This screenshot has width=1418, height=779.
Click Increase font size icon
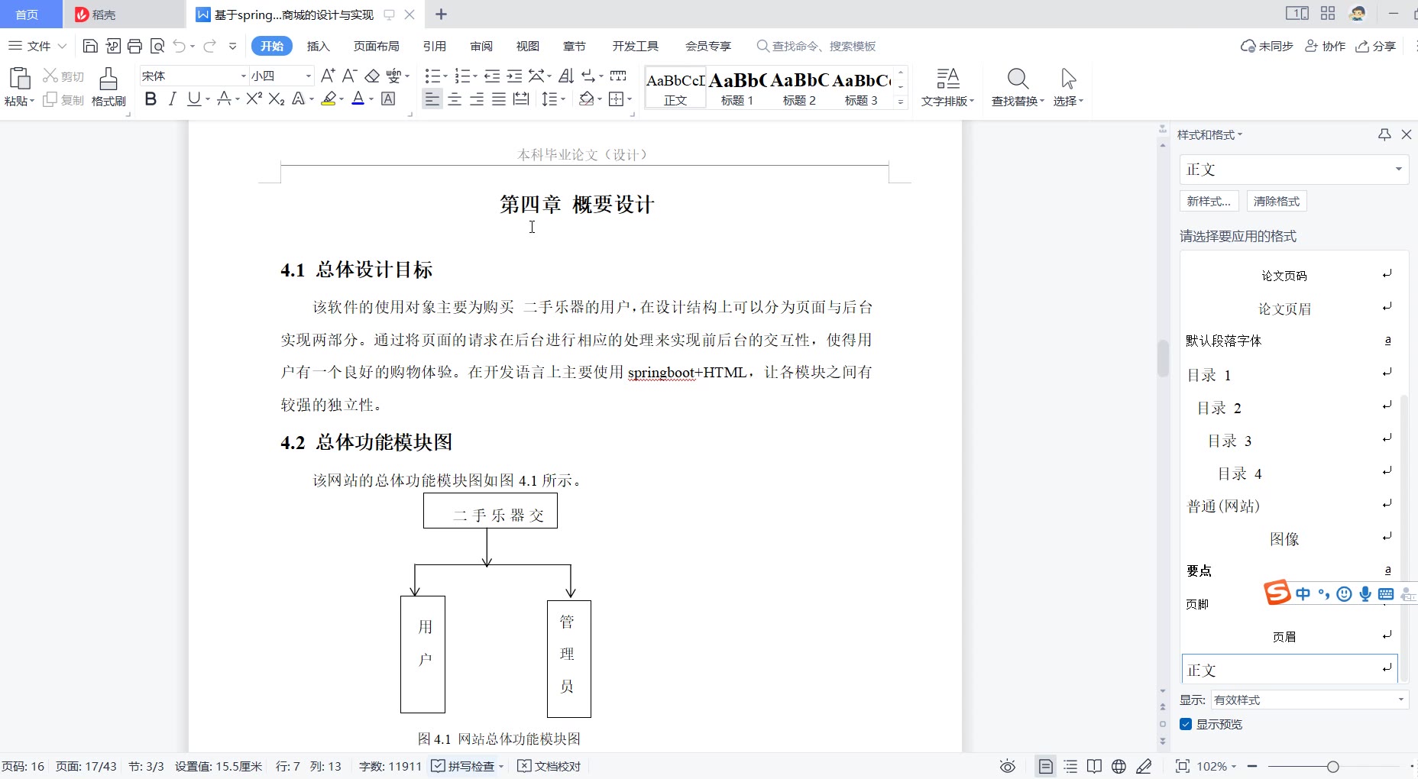pyautogui.click(x=328, y=76)
